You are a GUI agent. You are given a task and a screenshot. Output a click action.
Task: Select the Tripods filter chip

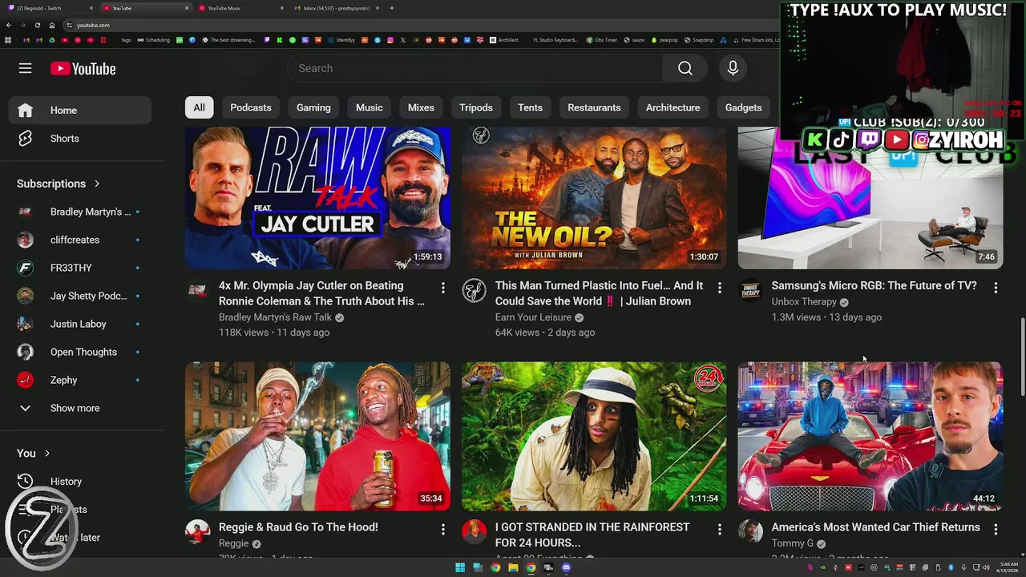point(476,107)
